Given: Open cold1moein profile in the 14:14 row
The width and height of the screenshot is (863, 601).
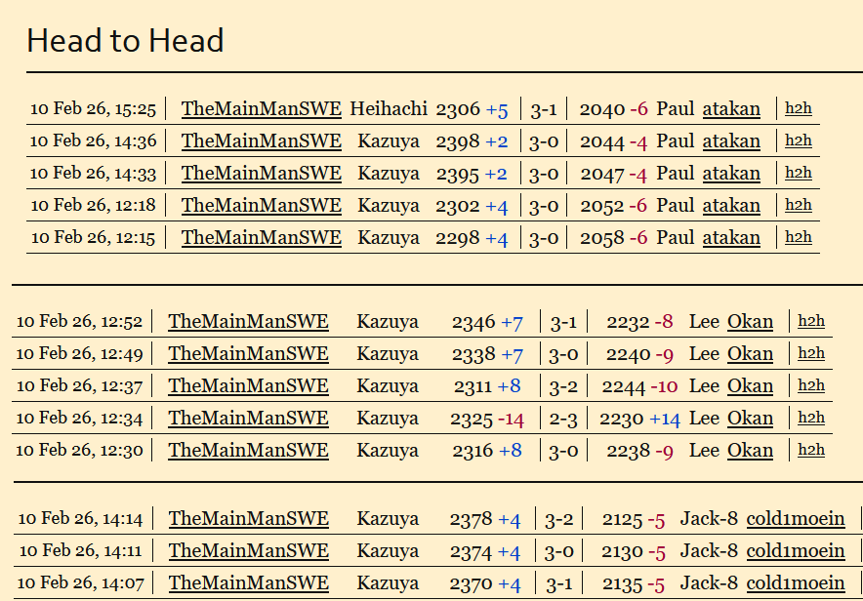Looking at the screenshot, I should pos(796,519).
